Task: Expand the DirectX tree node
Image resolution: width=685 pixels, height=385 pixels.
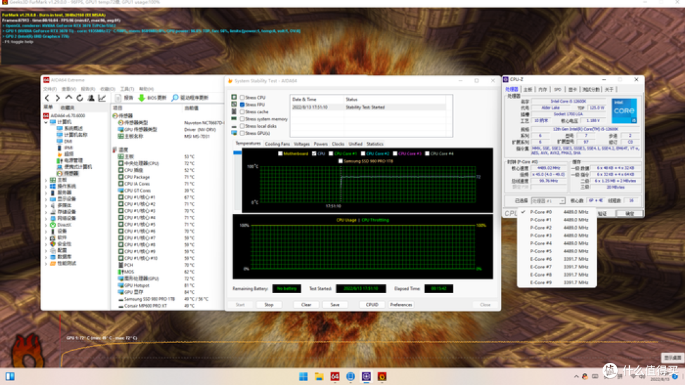Action: [x=46, y=225]
